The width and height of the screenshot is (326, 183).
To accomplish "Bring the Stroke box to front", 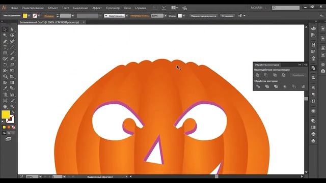I will point(11,120).
